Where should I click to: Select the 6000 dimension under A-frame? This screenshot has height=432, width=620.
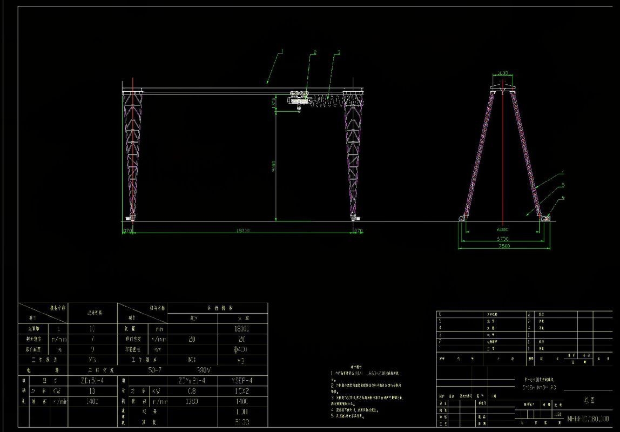tap(503, 229)
